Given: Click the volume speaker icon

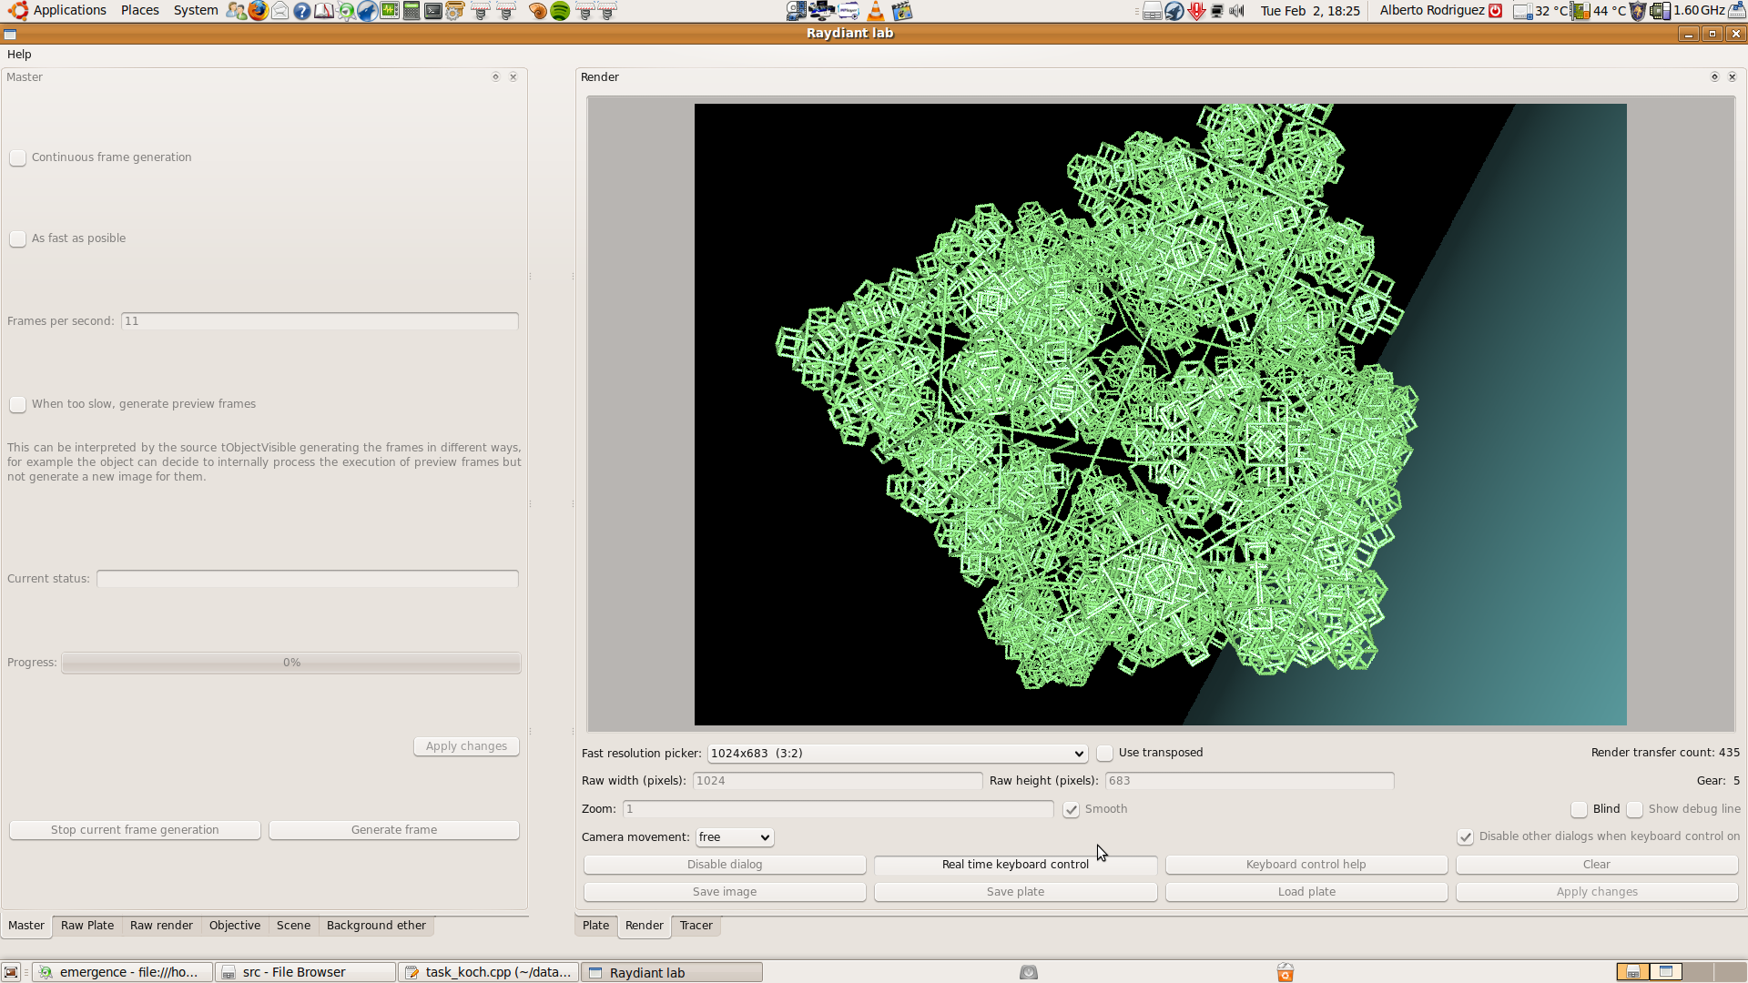Looking at the screenshot, I should click(x=1236, y=11).
